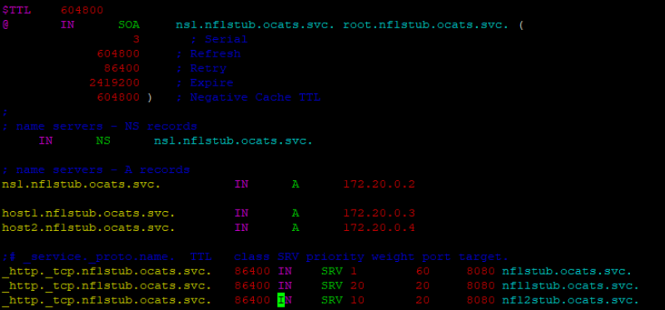Click the host1.nflstub.ocats.svc. hostname

(88, 213)
